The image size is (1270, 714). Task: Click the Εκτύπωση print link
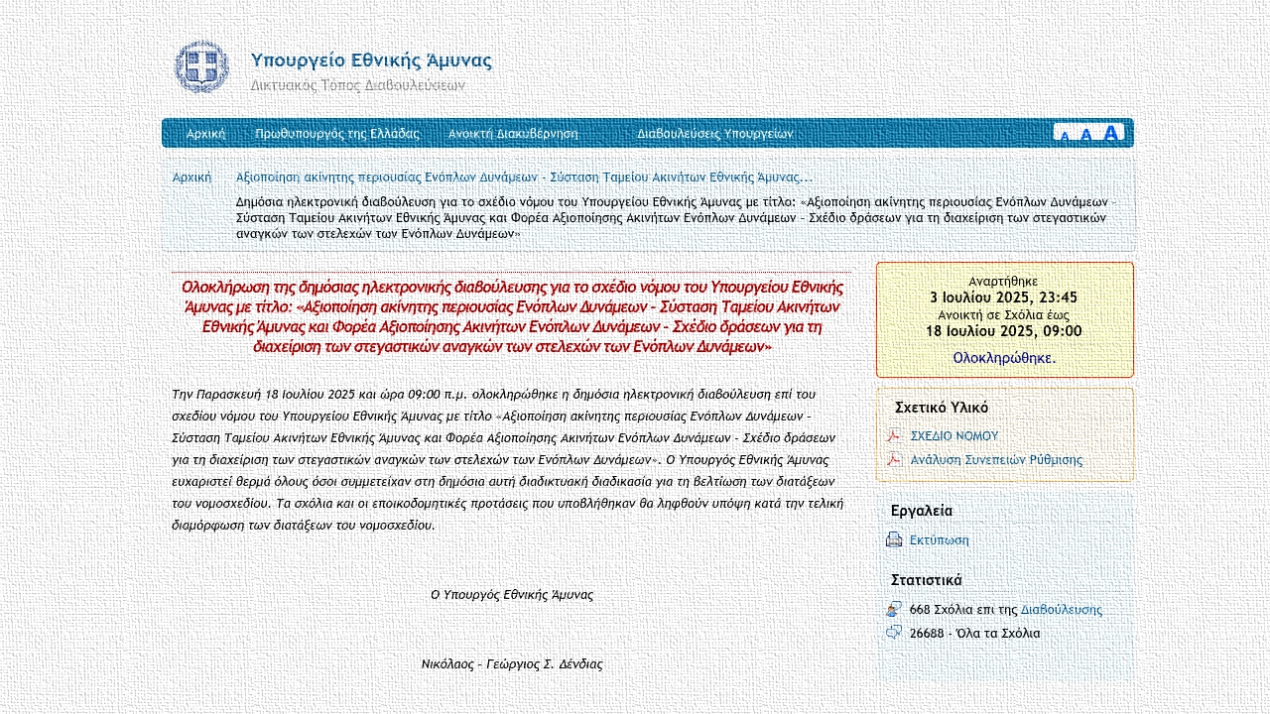click(x=939, y=540)
